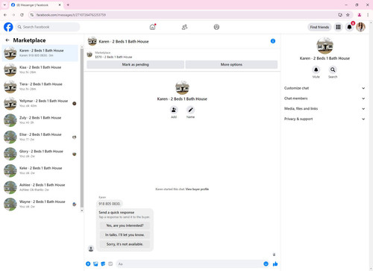Choose a GIF in composer
Screen dimensions: 373x271
point(110,264)
